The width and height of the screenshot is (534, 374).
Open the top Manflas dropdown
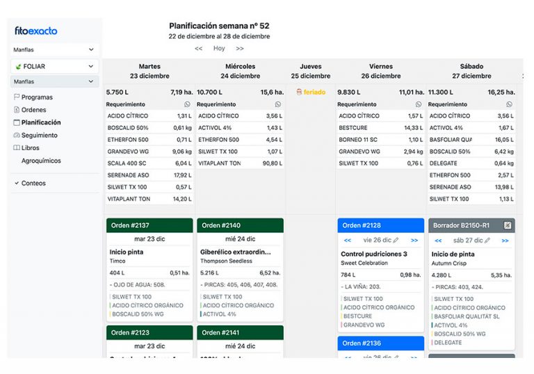[x=54, y=50]
